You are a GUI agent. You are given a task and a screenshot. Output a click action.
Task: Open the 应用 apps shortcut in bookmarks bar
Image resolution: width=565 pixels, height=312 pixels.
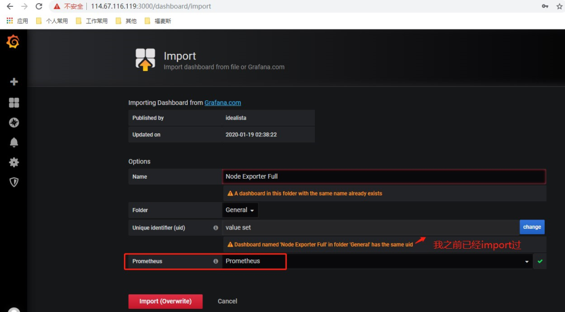click(x=17, y=21)
